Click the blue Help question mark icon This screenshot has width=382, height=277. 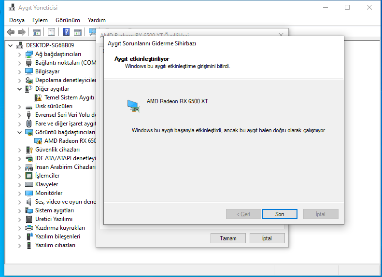66,32
